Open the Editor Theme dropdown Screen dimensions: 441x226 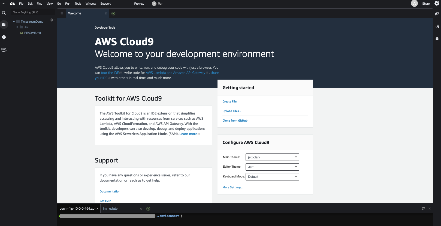click(x=272, y=167)
